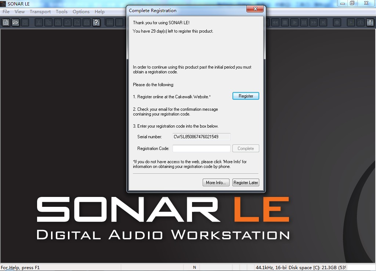Image resolution: width=376 pixels, height=271 pixels.
Task: Click the Complete button
Action: tap(246, 149)
